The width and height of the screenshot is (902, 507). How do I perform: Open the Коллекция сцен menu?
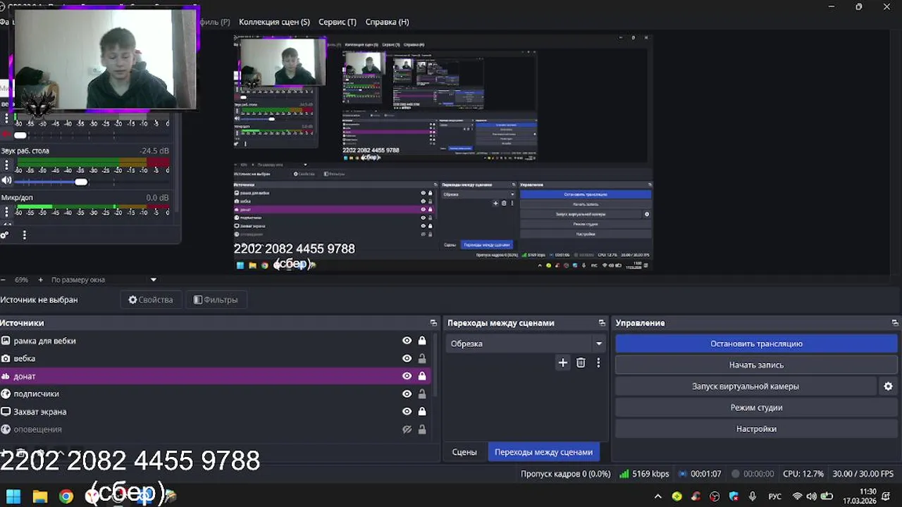tap(274, 22)
